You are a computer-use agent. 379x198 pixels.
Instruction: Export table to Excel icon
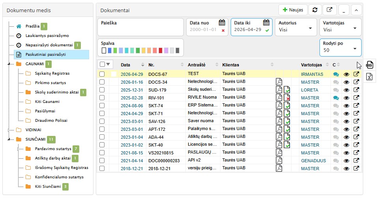[369, 77]
